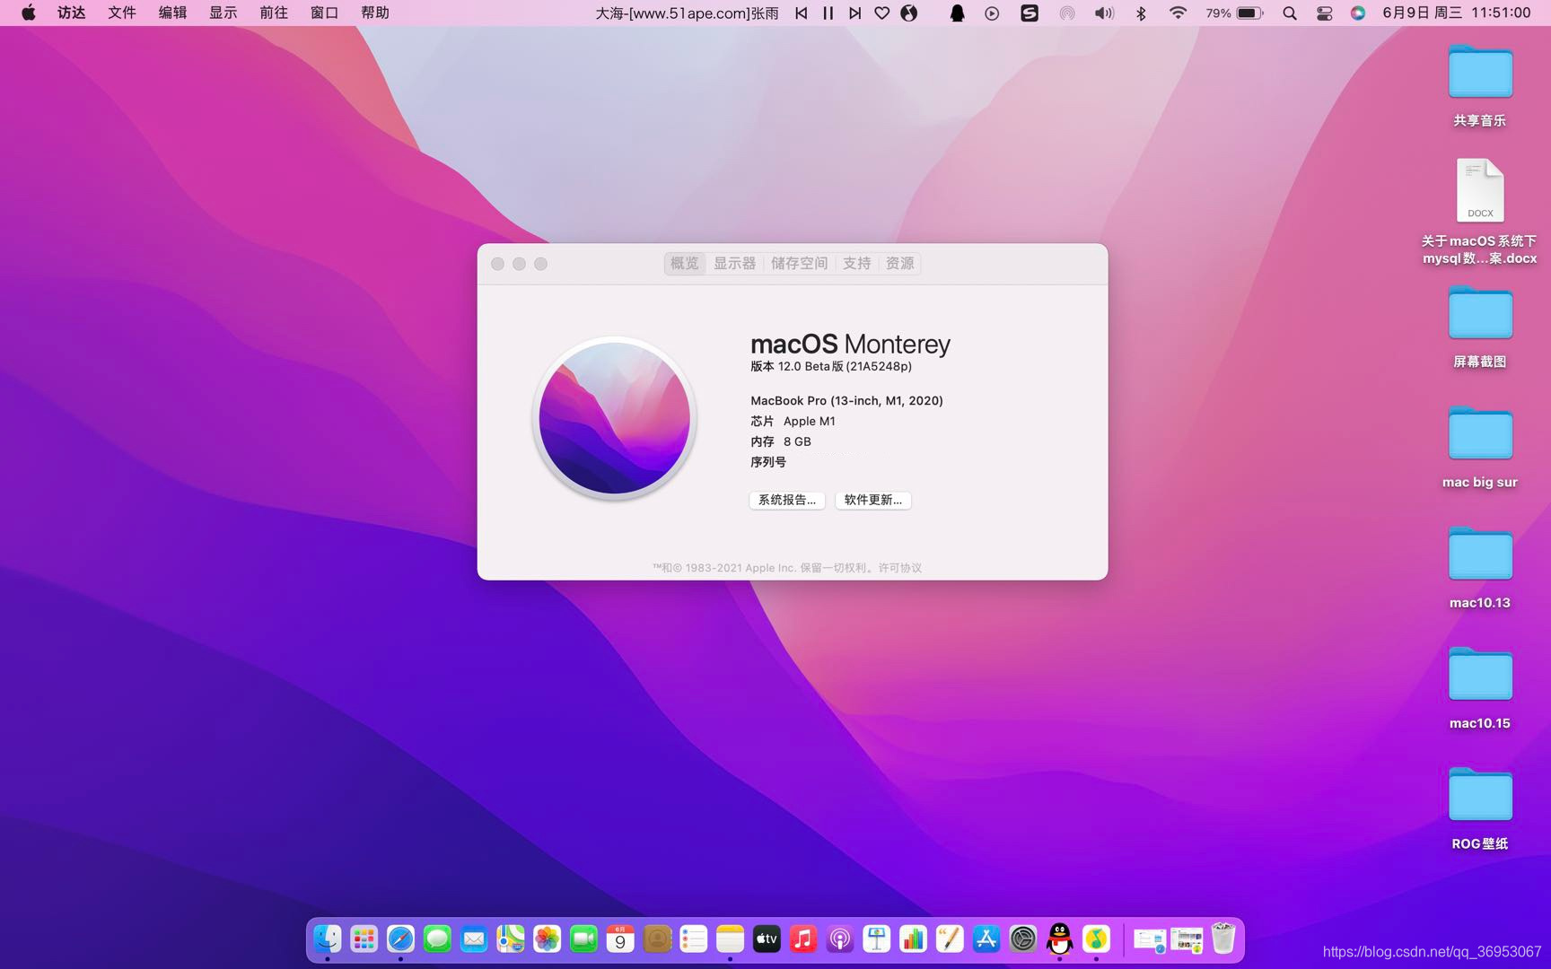Open Photos app in the Dock
The image size is (1551, 969).
548,939
